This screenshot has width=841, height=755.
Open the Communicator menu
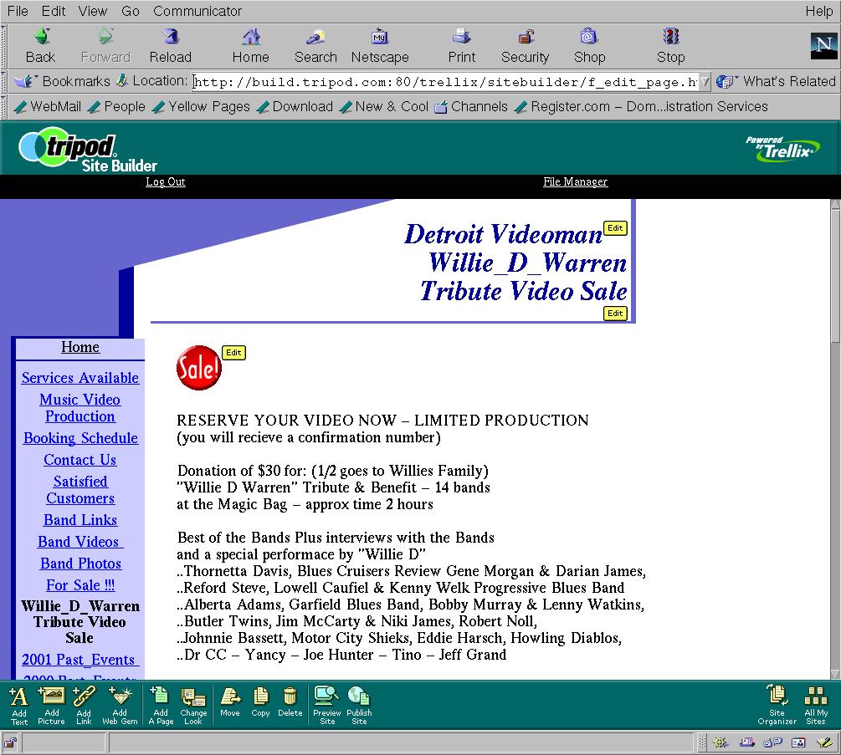point(197,11)
